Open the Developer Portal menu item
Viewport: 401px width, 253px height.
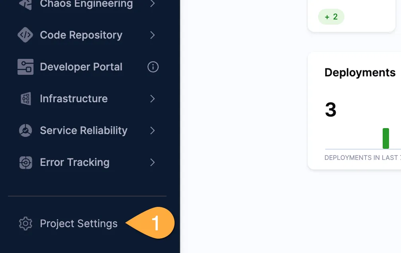tap(81, 67)
